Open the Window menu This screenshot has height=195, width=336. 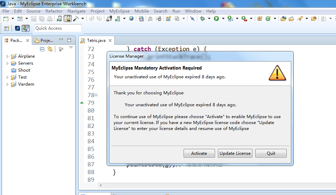click(193, 11)
